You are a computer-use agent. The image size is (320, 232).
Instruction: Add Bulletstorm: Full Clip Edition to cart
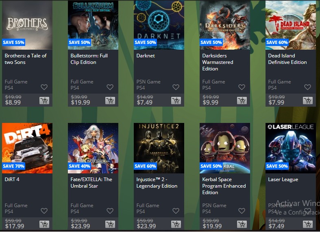click(x=110, y=101)
